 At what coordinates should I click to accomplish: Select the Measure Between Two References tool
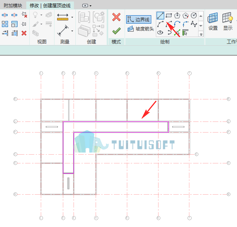coord(62,17)
